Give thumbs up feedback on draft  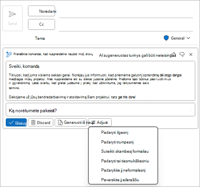click(173, 54)
